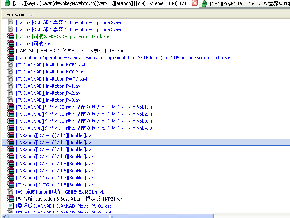Select [TVCLANNAD][Invitation]PV3.avi file name

tap(49, 100)
